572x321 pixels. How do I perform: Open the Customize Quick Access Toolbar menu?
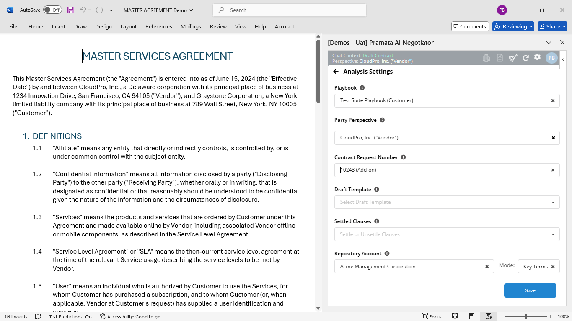pos(111,10)
